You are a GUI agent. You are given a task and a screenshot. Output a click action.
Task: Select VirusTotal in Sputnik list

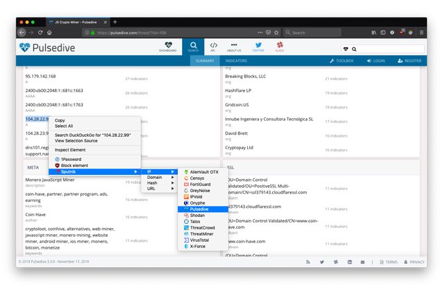point(203,240)
